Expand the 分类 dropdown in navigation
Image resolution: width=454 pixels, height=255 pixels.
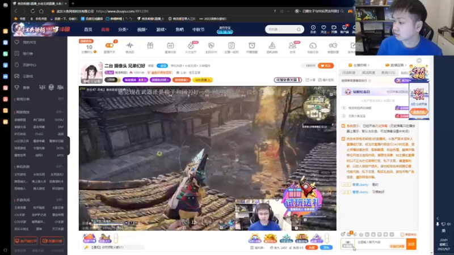(123, 29)
